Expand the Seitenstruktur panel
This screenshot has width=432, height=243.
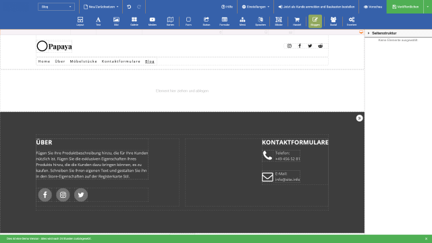pos(369,33)
